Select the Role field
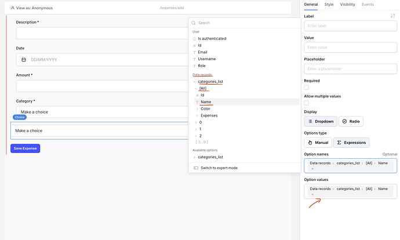Viewport: 400px width, 240px height. [x=202, y=66]
